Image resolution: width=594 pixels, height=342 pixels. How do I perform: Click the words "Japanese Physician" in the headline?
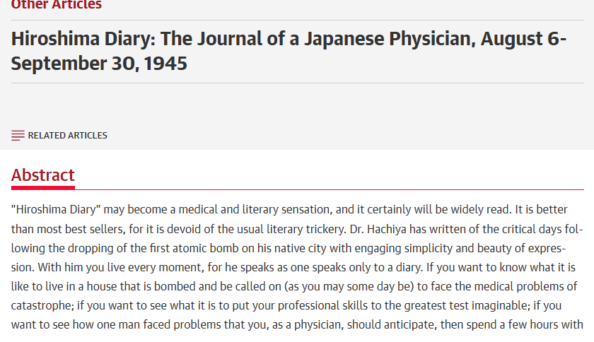click(x=390, y=39)
